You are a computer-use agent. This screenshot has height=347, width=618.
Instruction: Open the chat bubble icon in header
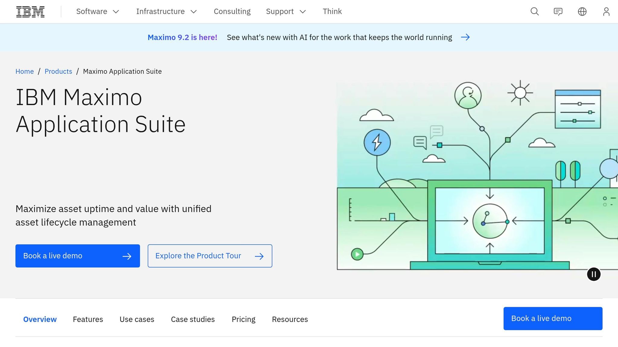click(x=558, y=11)
